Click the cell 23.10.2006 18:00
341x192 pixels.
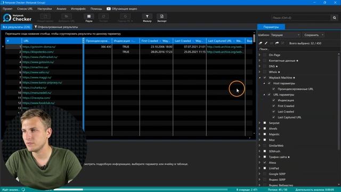pyautogui.click(x=161, y=46)
